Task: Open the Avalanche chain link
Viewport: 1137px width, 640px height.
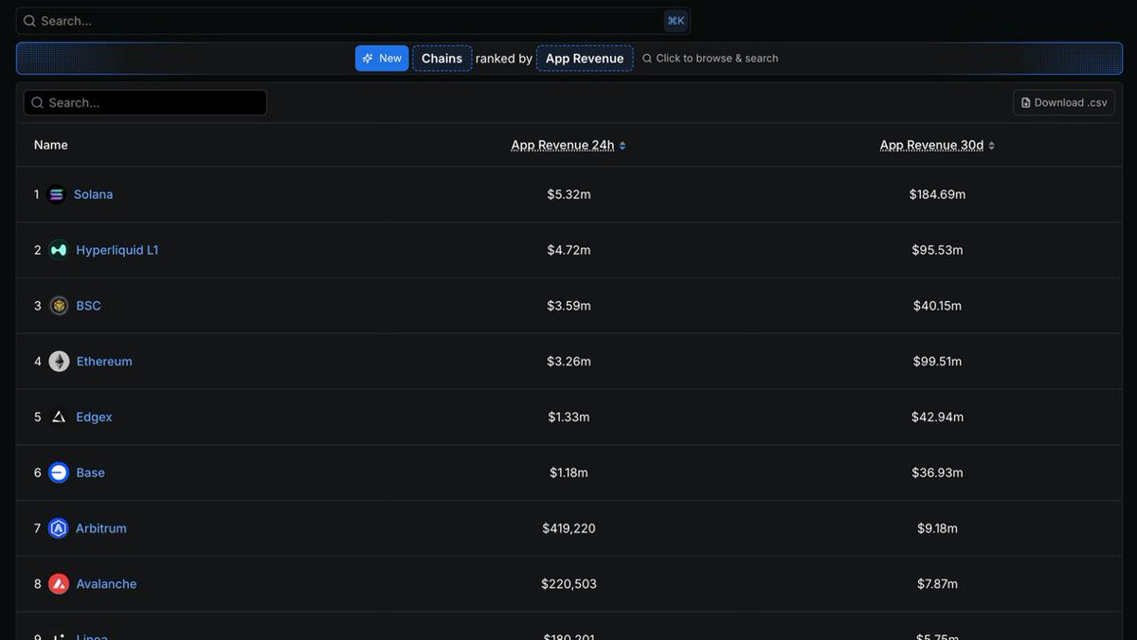Action: pos(106,584)
